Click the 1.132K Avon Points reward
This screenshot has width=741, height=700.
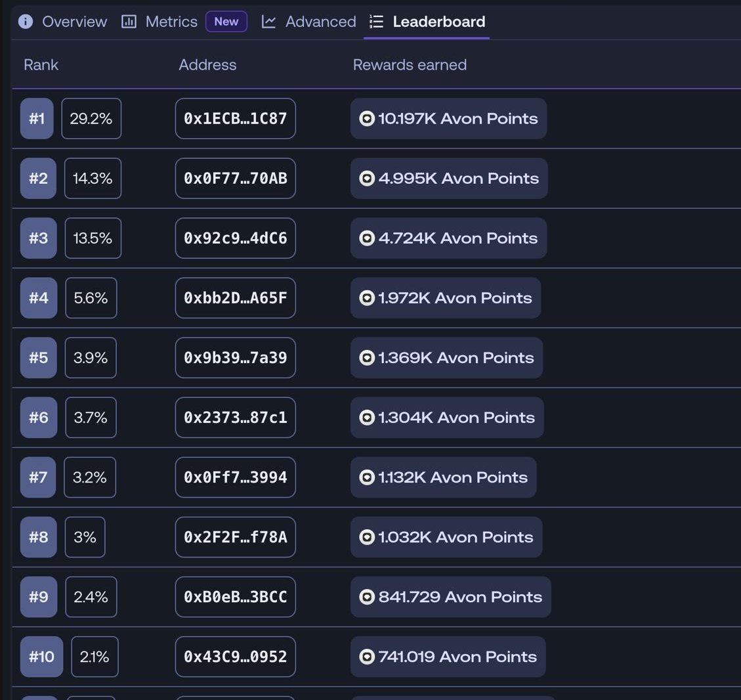point(443,477)
